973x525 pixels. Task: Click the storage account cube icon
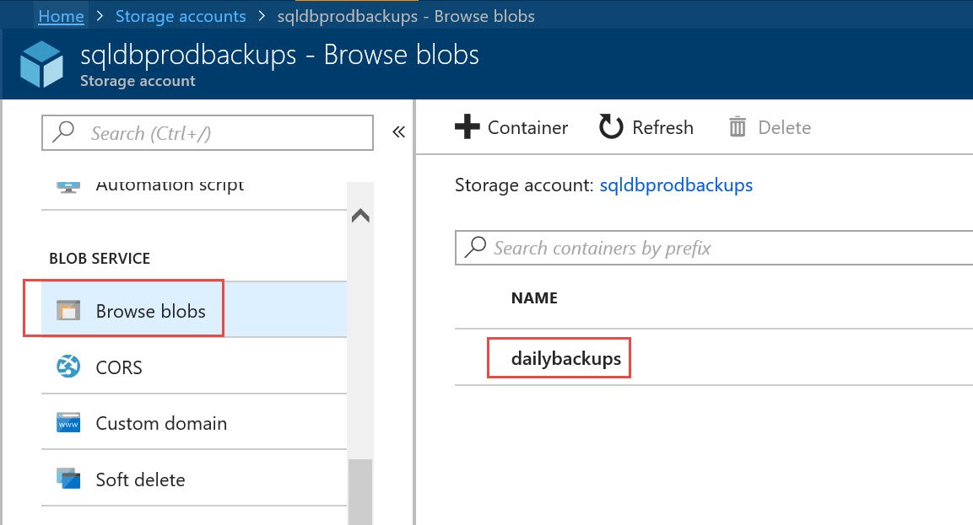click(x=41, y=64)
